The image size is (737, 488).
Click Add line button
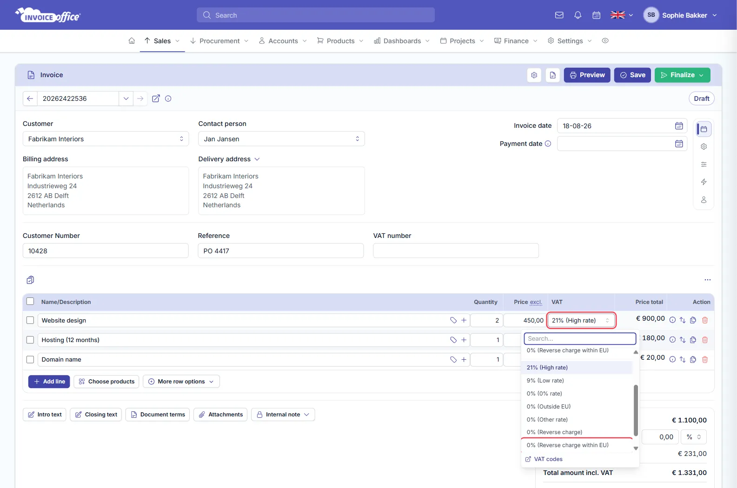[x=49, y=382]
